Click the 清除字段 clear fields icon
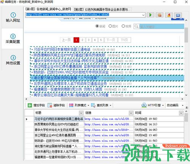This screenshot has height=164, width=190. pyautogui.click(x=50, y=105)
